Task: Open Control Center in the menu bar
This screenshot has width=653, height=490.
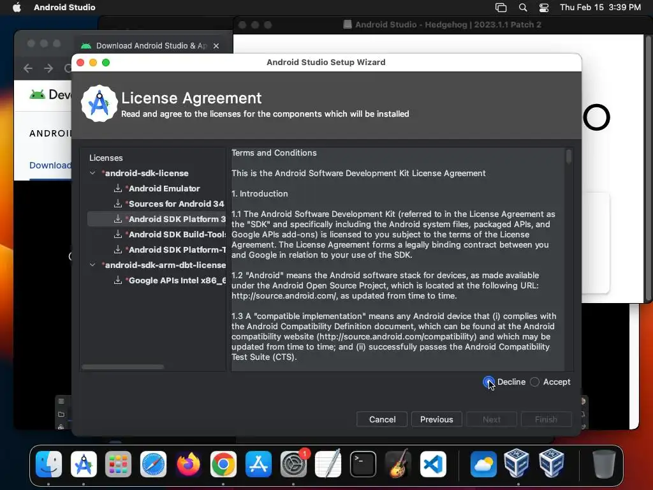Action: 544,8
